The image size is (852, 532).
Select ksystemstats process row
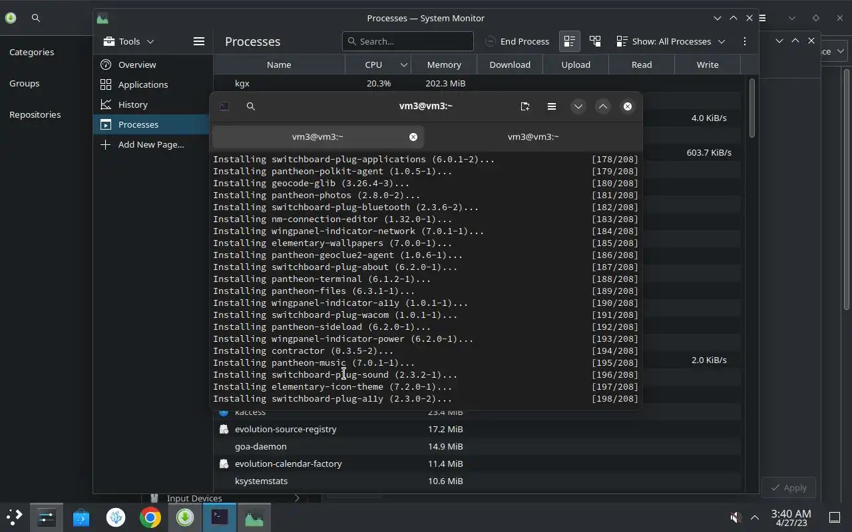(x=477, y=481)
